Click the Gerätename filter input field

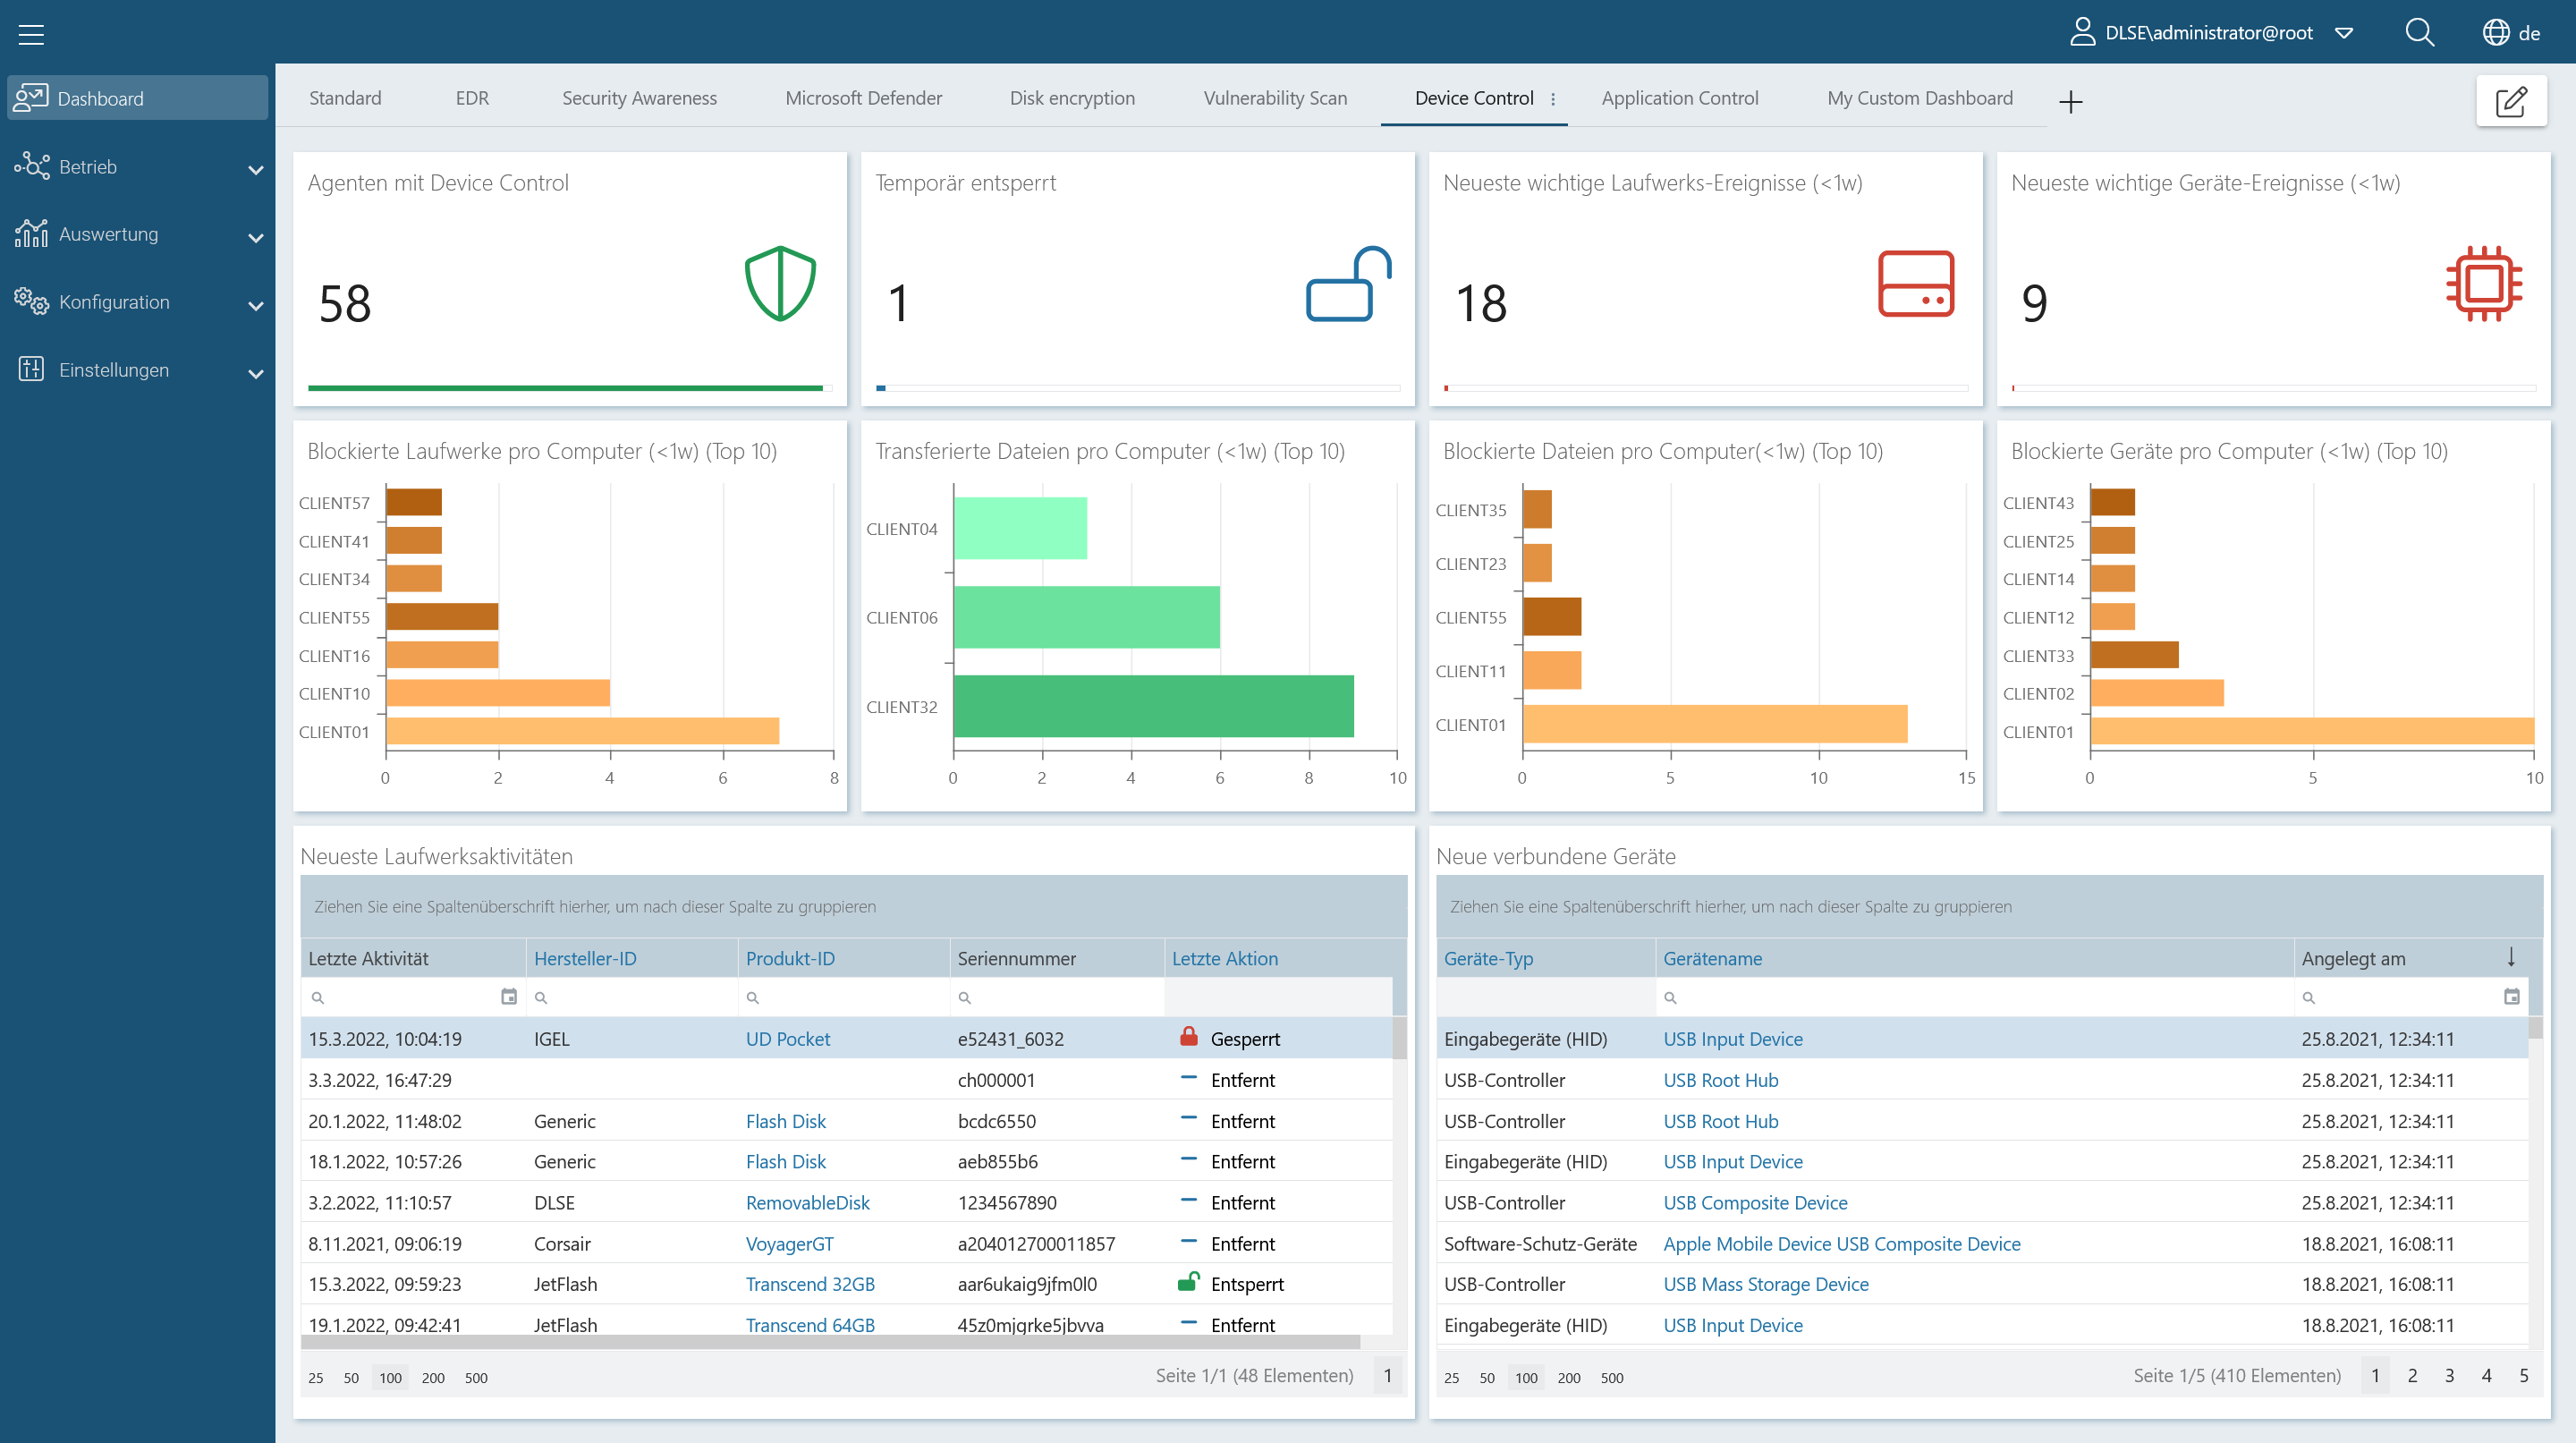click(1974, 997)
